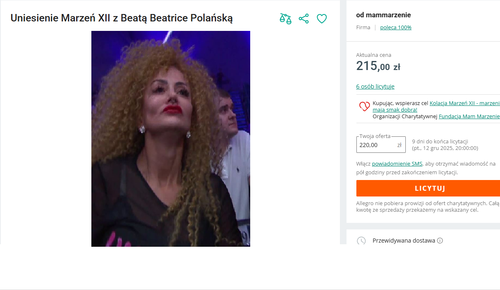Screen dimensions: 500x290
Task: Click the clock icon beside Przewidywana dostawa
Action: 361,241
